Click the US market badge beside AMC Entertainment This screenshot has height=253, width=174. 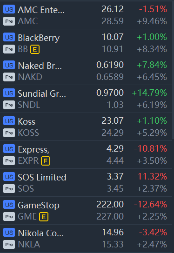(x=9, y=9)
